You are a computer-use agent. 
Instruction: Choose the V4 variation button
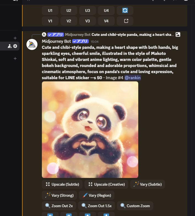(x=106, y=21)
